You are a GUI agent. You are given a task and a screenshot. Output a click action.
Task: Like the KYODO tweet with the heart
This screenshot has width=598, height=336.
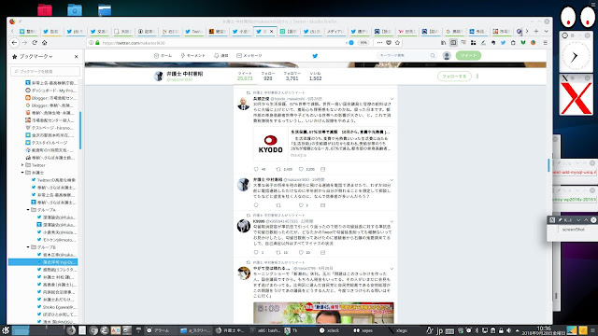click(x=301, y=169)
